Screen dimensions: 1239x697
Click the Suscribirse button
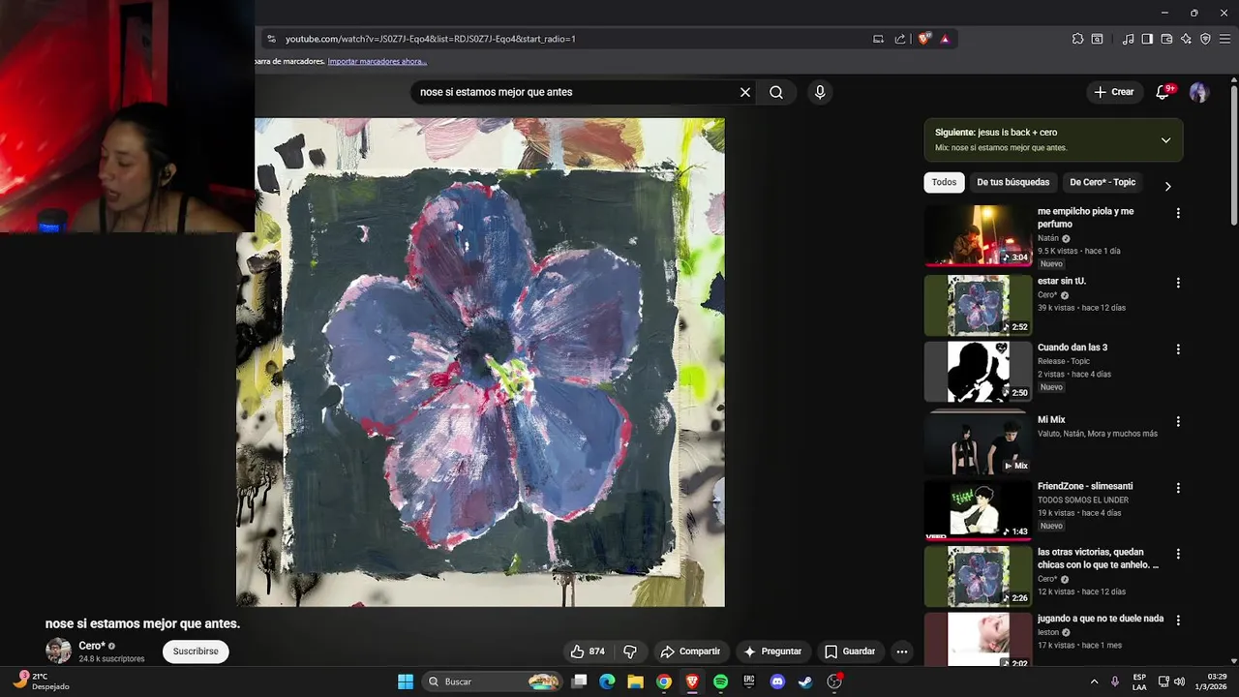(196, 652)
